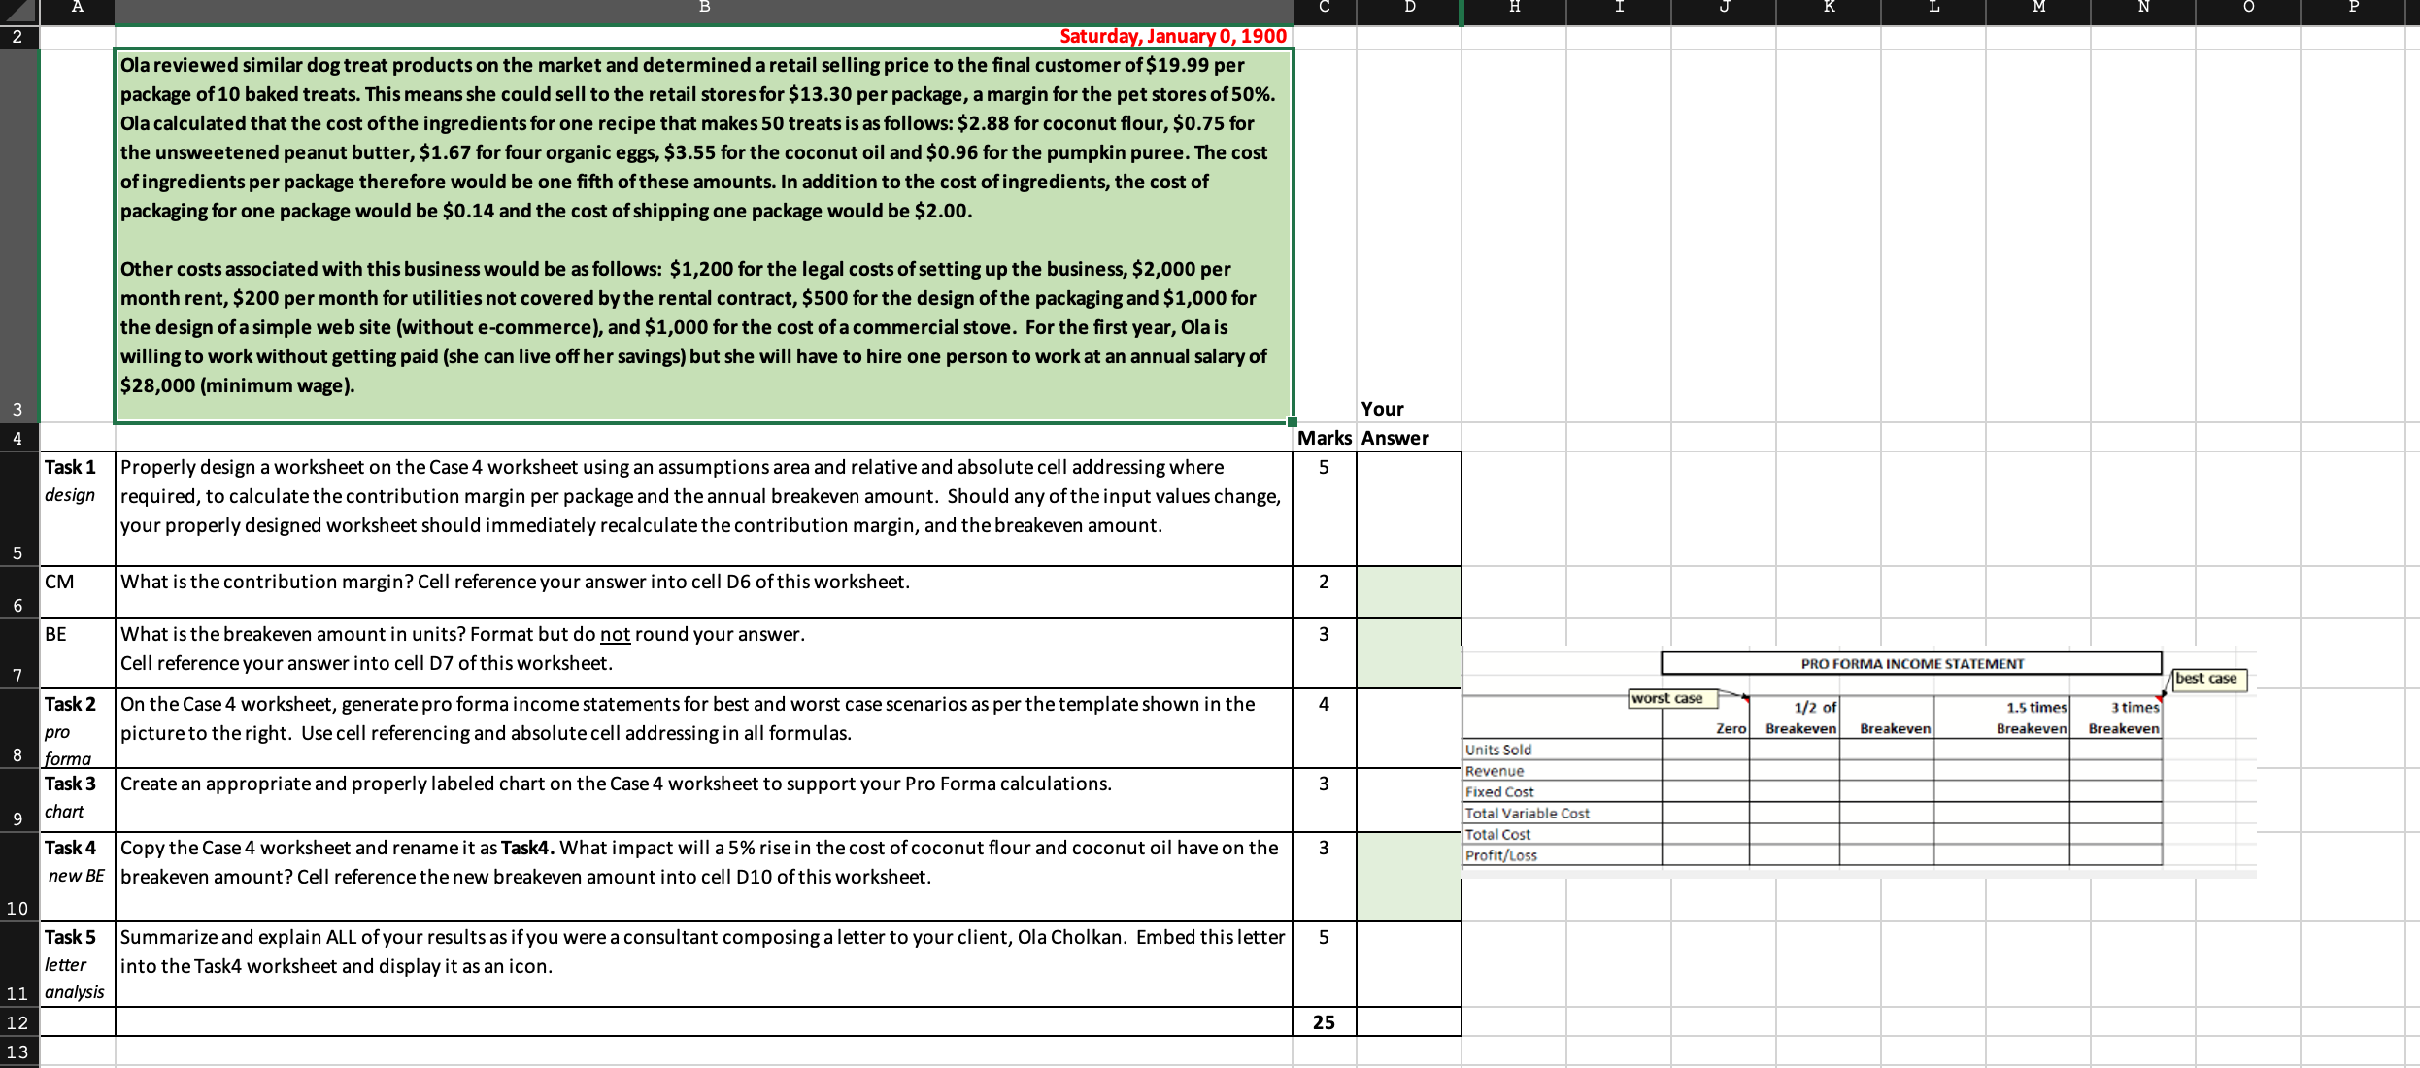Click green answer cell for contribution margin
2420x1068 pixels.
click(x=1408, y=592)
